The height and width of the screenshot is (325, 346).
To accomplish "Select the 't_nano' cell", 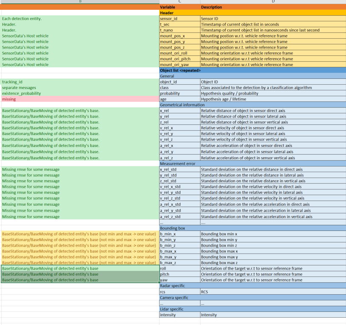I will [180, 30].
